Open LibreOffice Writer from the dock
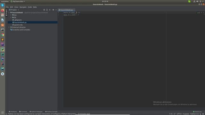 [3, 20]
